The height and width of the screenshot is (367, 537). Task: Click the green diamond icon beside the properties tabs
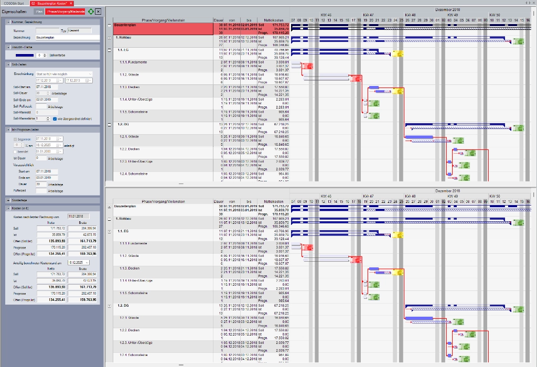tap(91, 11)
